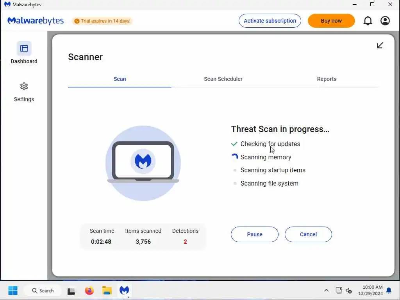
Task: Open the Dashboard sidebar icon
Action: click(x=24, y=48)
